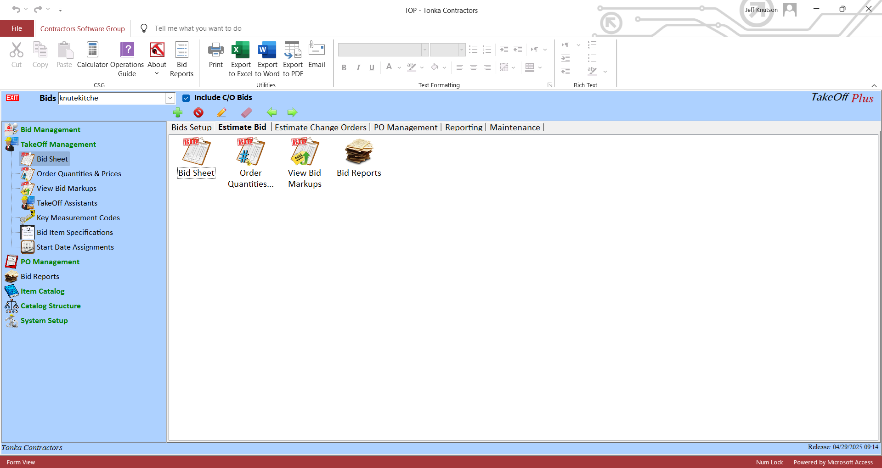
Task: Open TakeOff Management in the sidebar
Action: 58,145
